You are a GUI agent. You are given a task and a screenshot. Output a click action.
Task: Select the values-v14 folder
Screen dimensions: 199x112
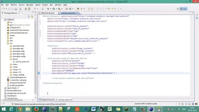tap(17, 72)
